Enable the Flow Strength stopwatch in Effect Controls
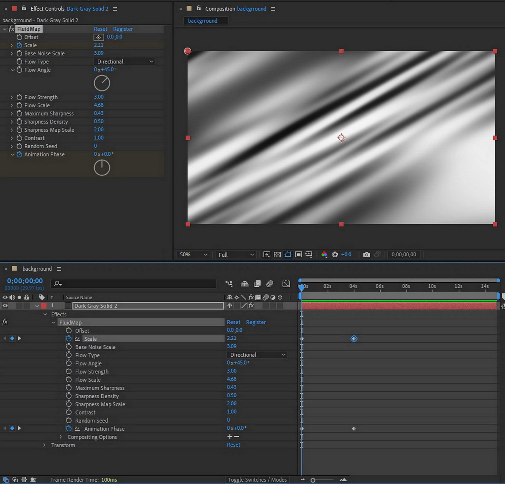The width and height of the screenshot is (505, 484). [19, 97]
